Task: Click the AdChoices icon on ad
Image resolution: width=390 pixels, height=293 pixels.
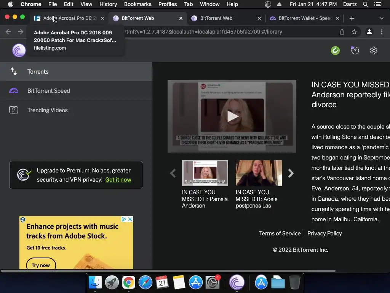Action: coord(124,219)
